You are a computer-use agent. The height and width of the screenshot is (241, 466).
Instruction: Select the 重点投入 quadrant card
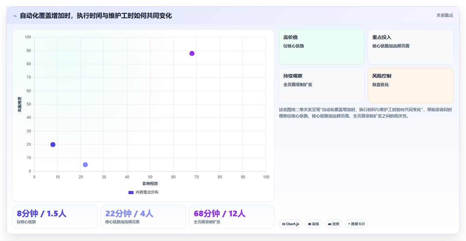coord(411,47)
